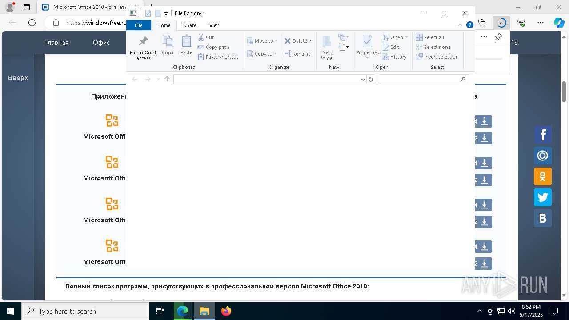Expand the Open dropdown in ribbon
This screenshot has width=569, height=320.
coord(406,37)
